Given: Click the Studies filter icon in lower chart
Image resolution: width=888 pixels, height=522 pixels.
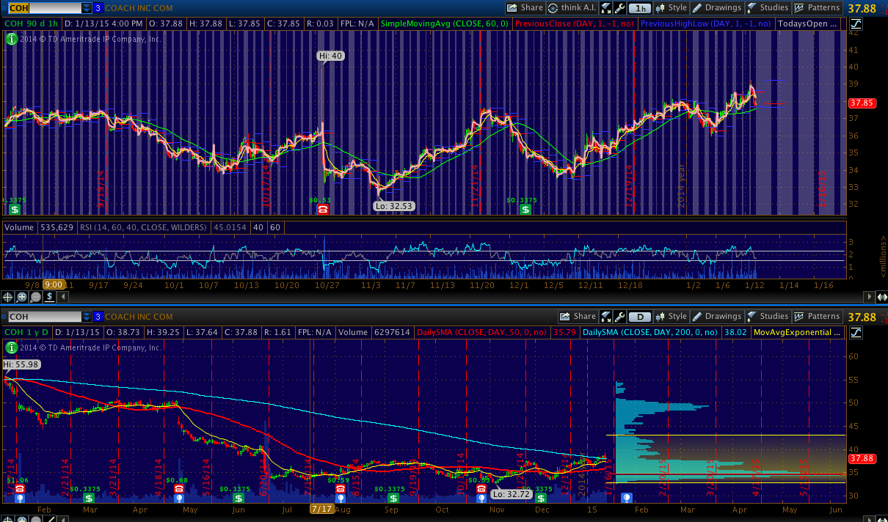Looking at the screenshot, I should click(x=753, y=317).
